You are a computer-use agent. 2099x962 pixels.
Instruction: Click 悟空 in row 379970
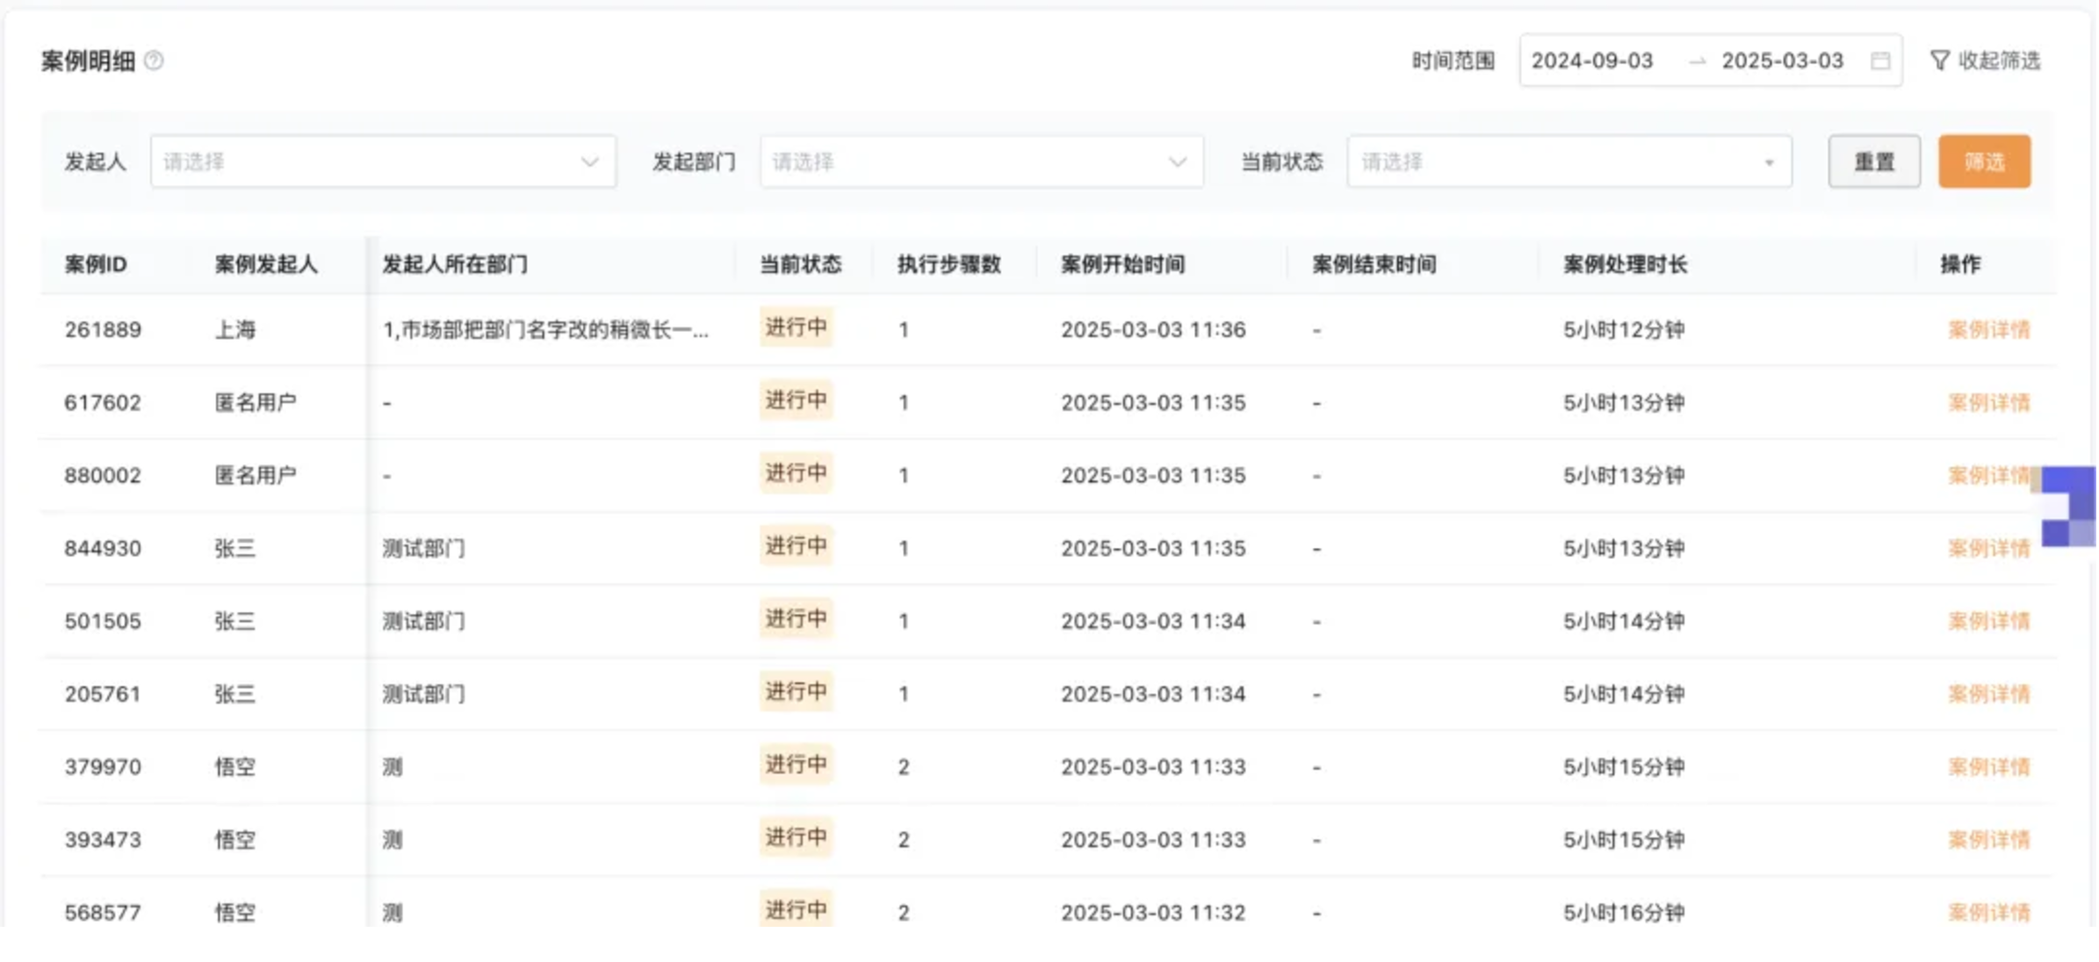click(235, 767)
